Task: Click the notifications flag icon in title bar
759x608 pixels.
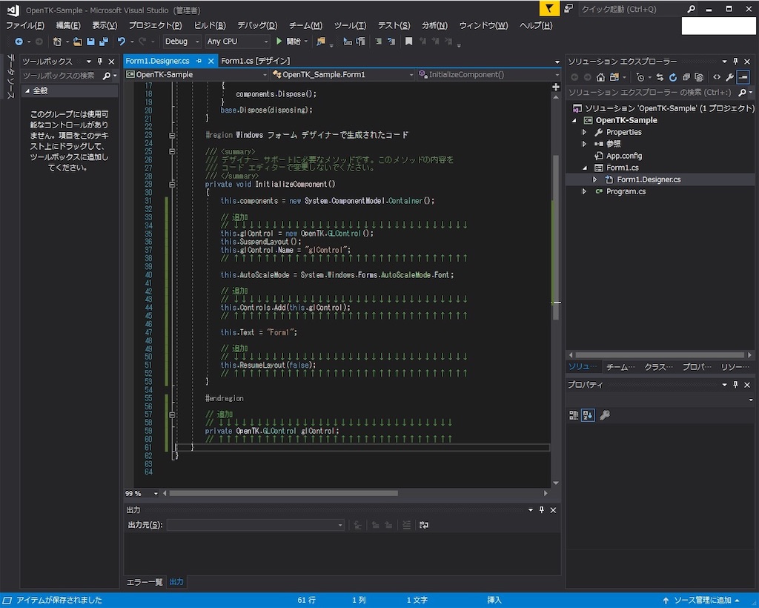Action: (549, 9)
